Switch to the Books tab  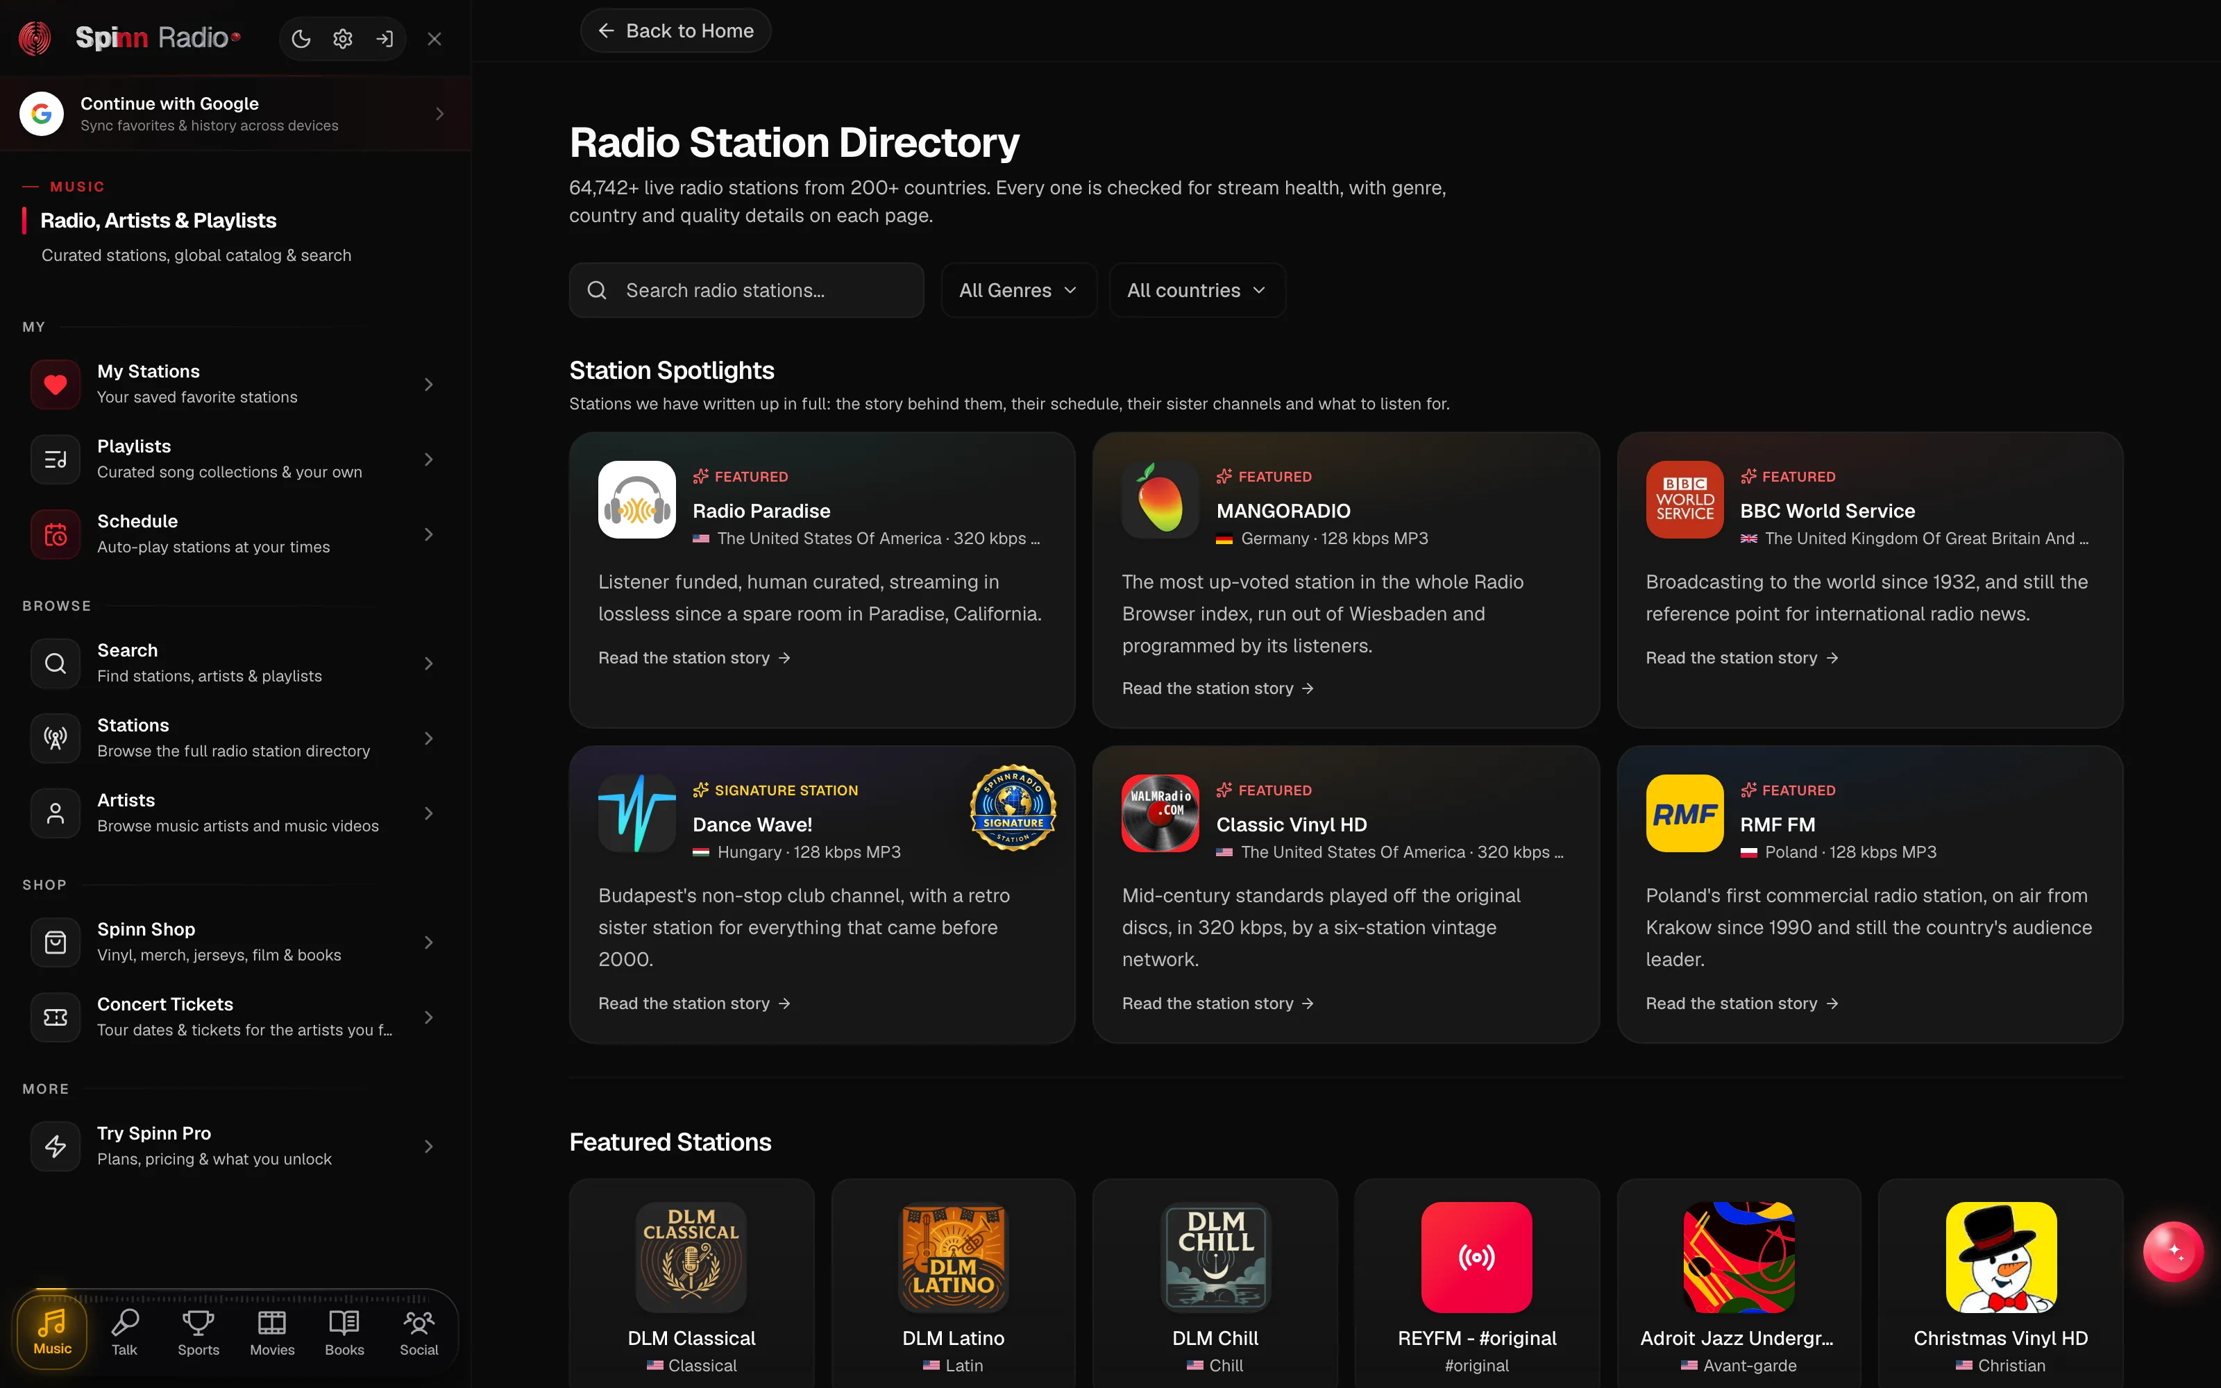344,1332
